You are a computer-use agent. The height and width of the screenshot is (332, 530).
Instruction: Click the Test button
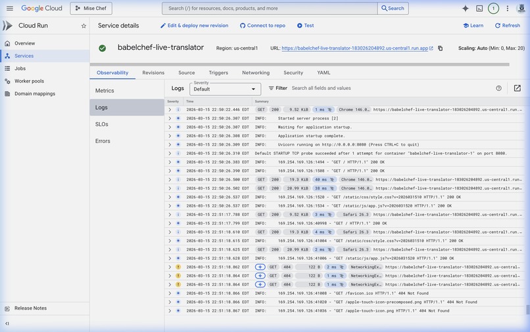(306, 26)
